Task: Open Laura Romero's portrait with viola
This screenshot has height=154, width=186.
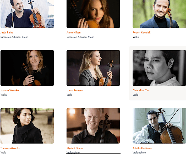Action: pyautogui.click(x=93, y=68)
